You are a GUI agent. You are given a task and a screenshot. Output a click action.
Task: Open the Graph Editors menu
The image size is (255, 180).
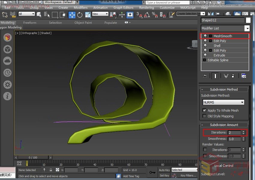(x=123, y=7)
